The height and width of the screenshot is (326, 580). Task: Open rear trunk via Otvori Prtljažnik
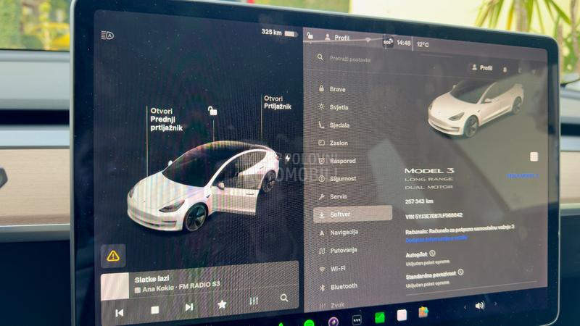pos(278,102)
